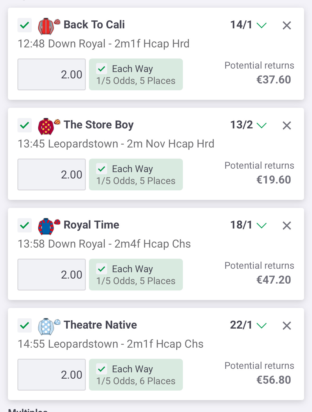312x412 pixels.
Task: Open the 22/1 odds dropdown chevron
Action: pos(261,326)
